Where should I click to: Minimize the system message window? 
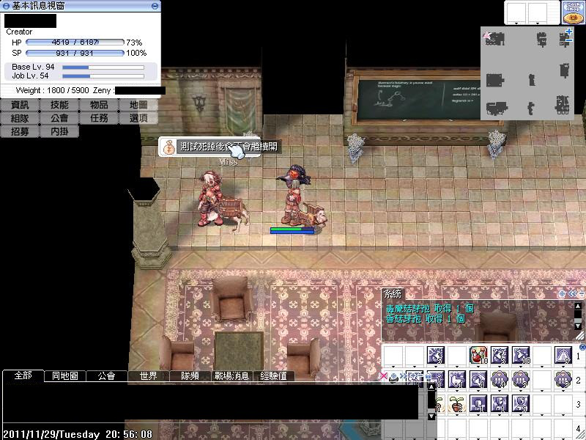581,293
